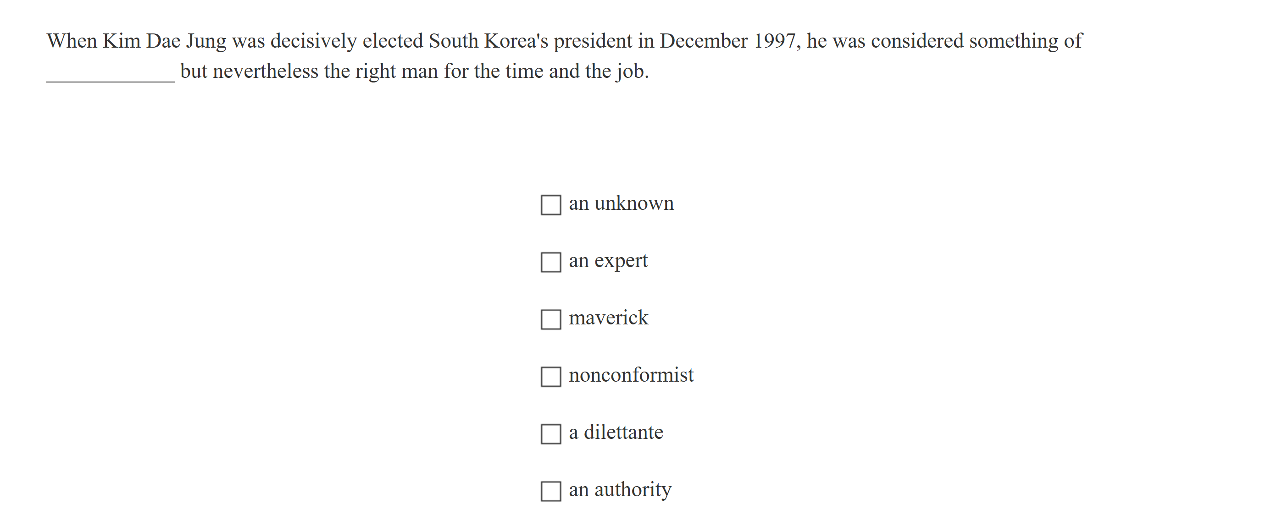The width and height of the screenshot is (1271, 515).
Task: Click the phrase 'decisively elected'
Action: [x=347, y=41]
